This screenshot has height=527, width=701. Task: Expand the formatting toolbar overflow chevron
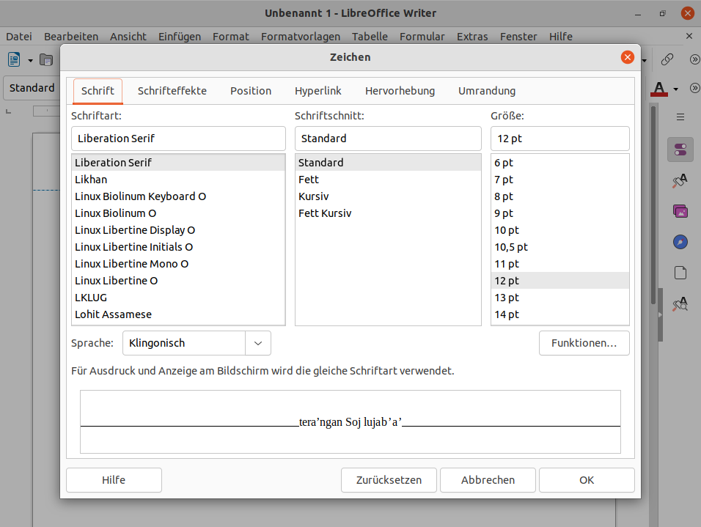[694, 88]
